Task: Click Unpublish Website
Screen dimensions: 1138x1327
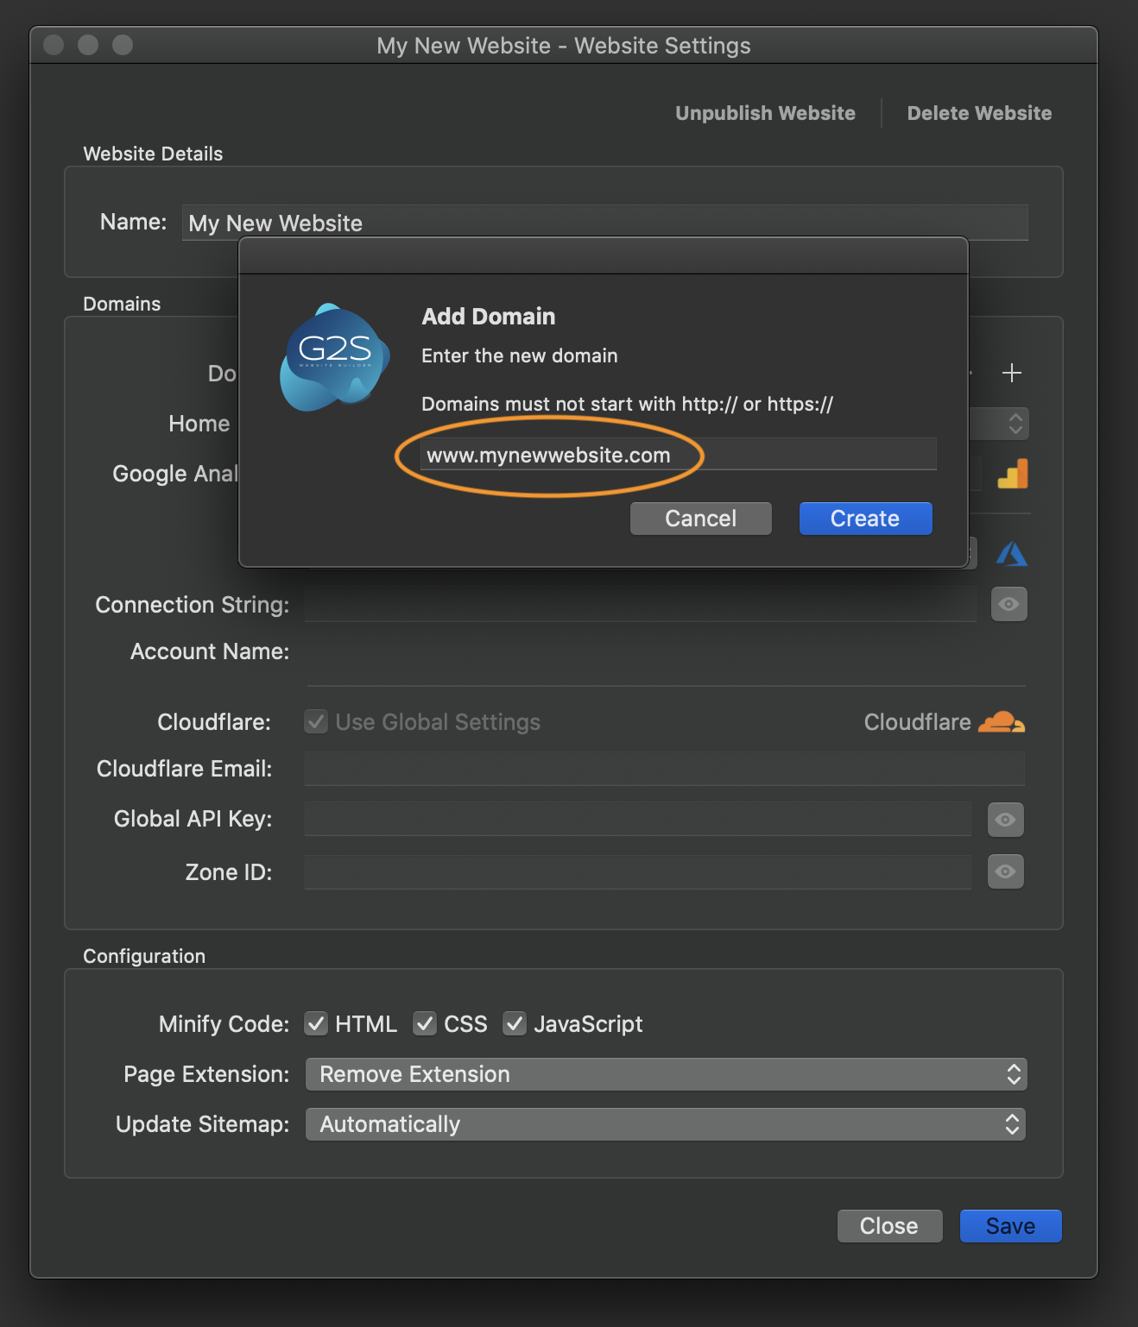Action: click(x=765, y=113)
